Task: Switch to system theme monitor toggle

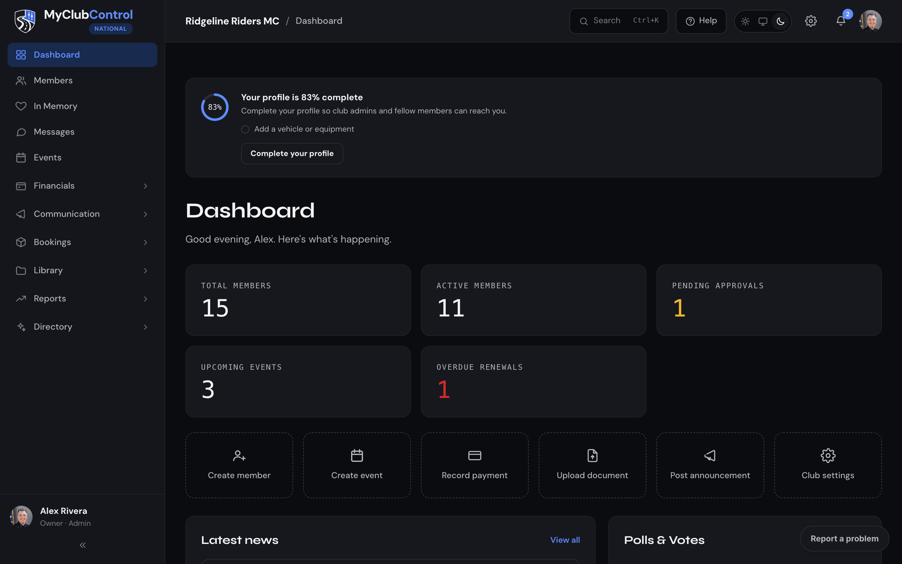Action: click(763, 21)
